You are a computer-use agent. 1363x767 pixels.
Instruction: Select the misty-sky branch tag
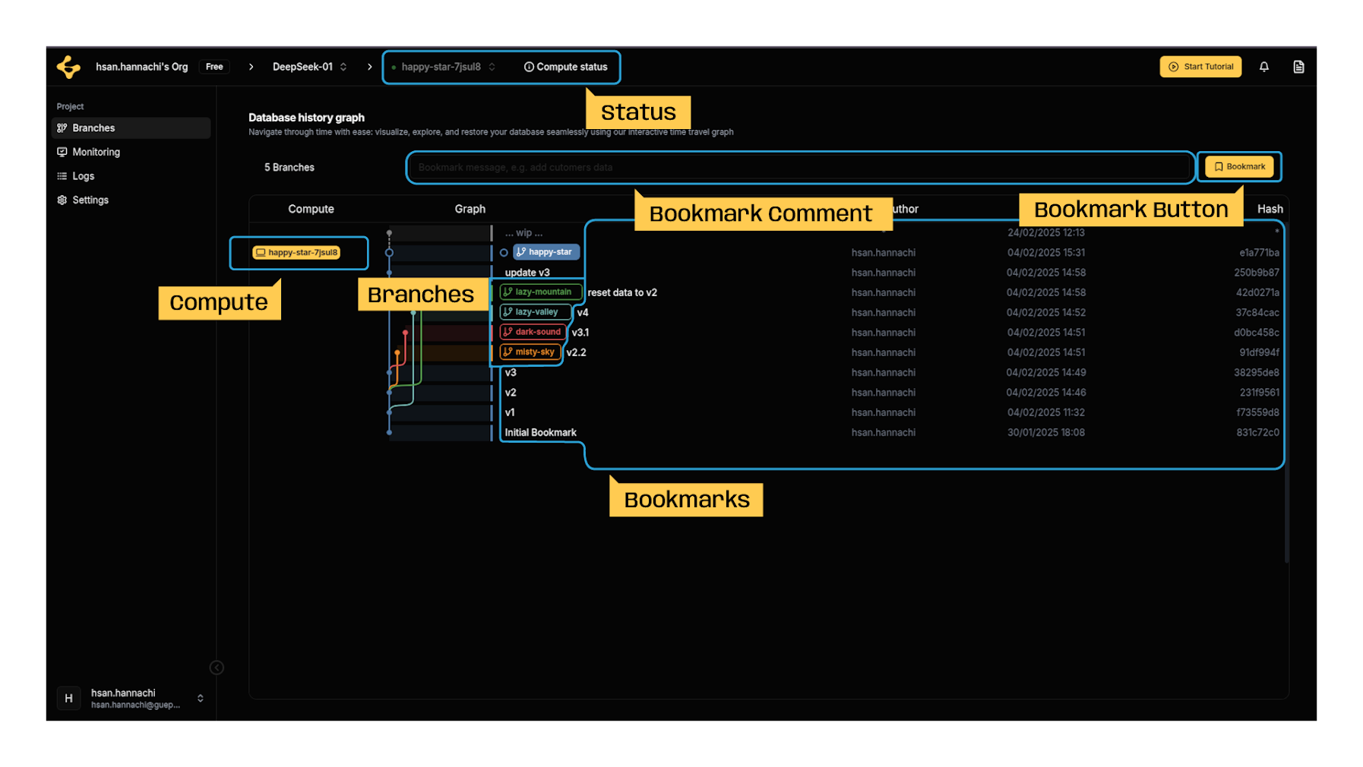pyautogui.click(x=530, y=352)
